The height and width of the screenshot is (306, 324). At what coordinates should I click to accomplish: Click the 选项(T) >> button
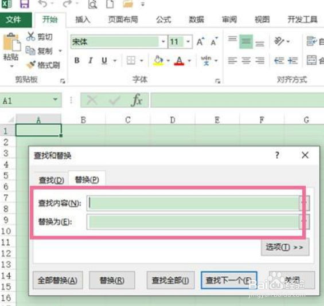[285, 247]
